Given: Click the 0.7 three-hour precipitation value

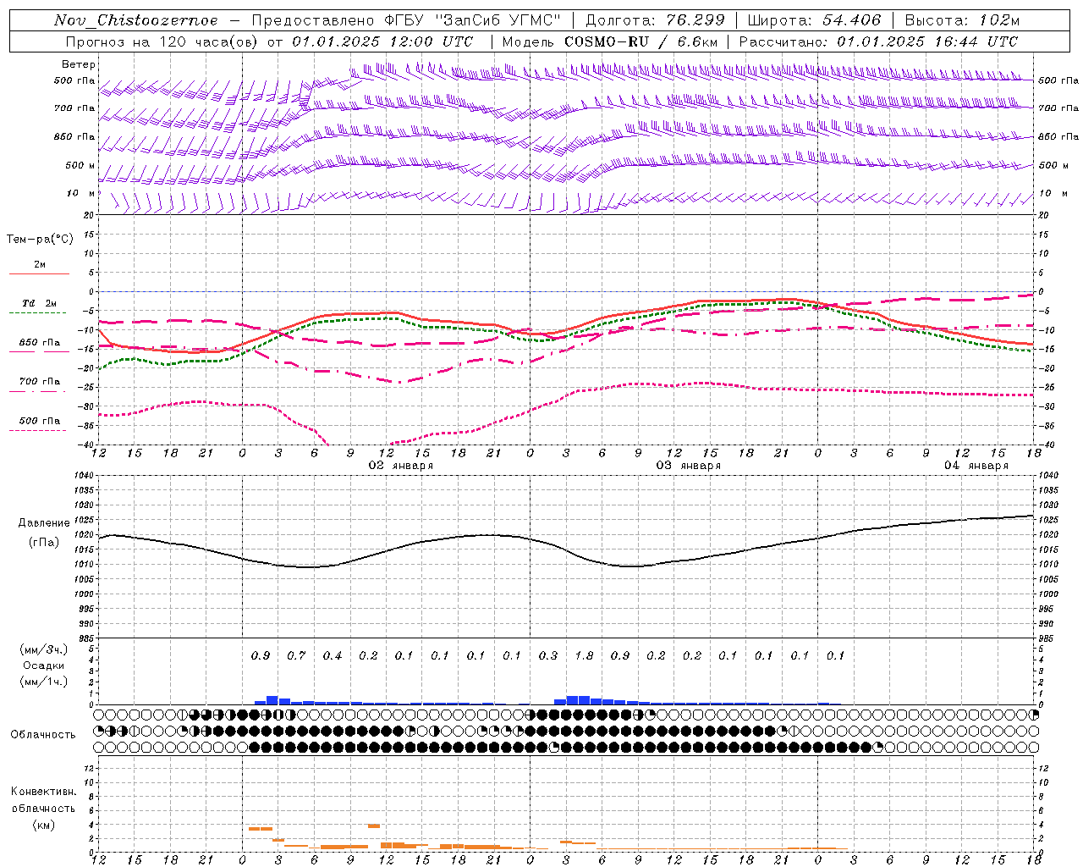Looking at the screenshot, I should pos(296,655).
